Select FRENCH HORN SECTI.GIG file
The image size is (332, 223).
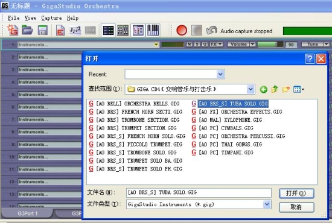click(139, 112)
